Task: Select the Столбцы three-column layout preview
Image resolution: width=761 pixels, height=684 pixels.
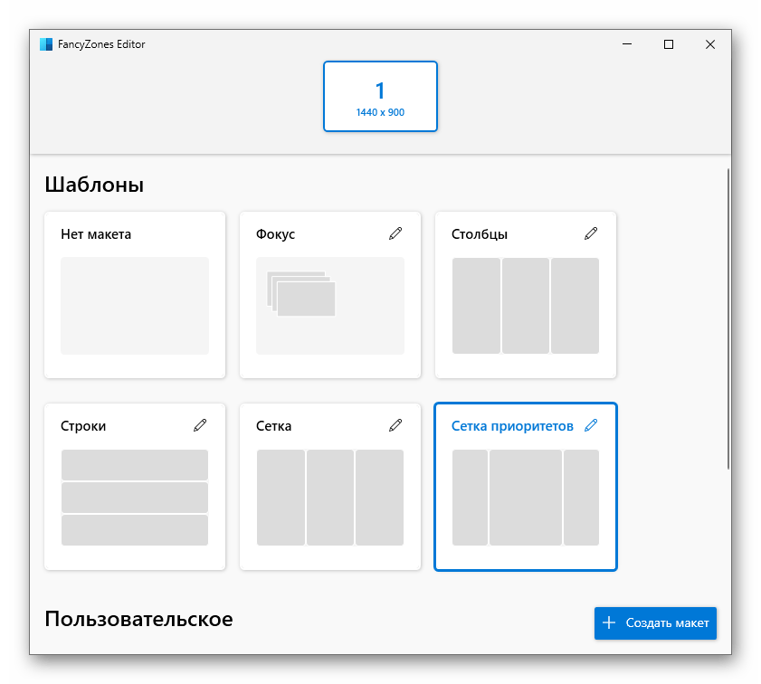Action: tap(526, 306)
